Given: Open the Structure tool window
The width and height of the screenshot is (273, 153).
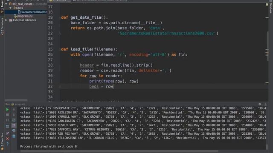Looking at the screenshot, I should [x=2, y=26].
